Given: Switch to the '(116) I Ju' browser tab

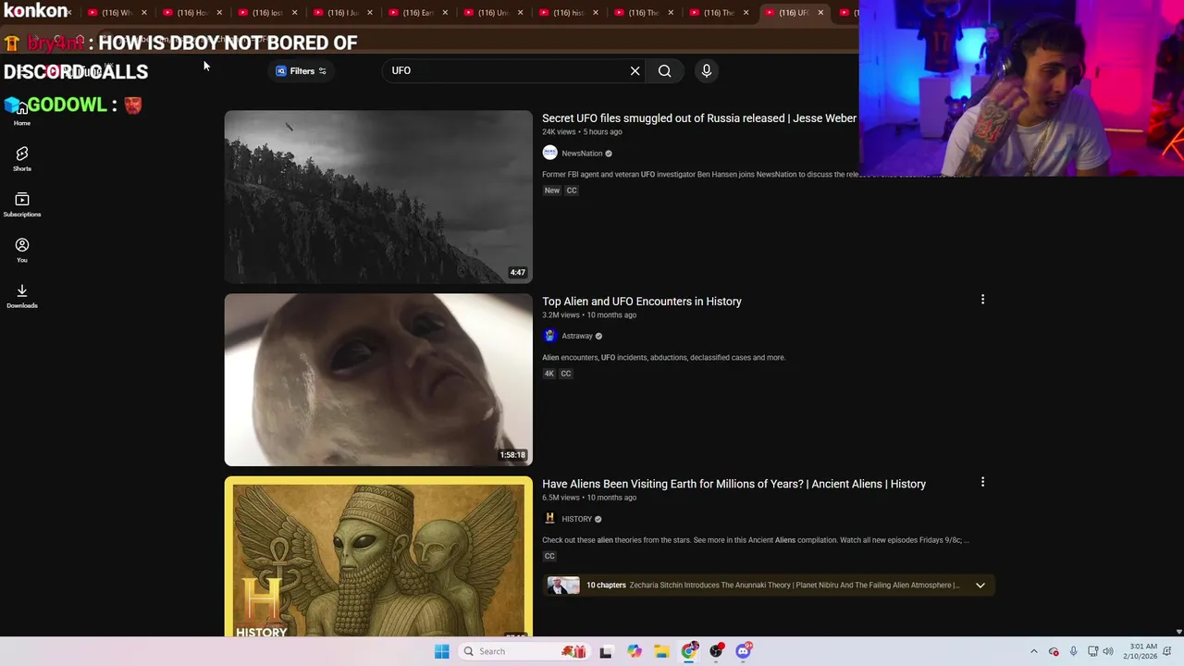Looking at the screenshot, I should click(x=343, y=13).
